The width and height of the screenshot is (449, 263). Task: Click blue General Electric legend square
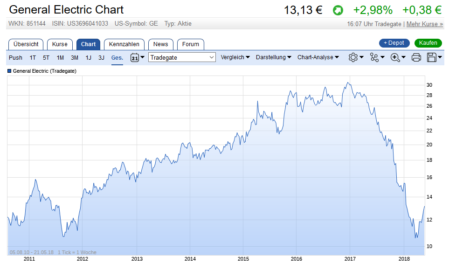[x=9, y=71]
